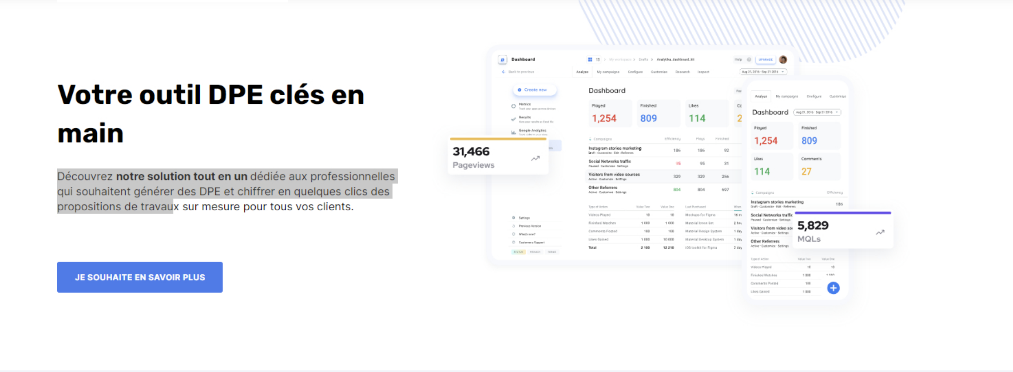Open the Settings gear in sidebar
This screenshot has height=372, width=1013.
(x=514, y=218)
